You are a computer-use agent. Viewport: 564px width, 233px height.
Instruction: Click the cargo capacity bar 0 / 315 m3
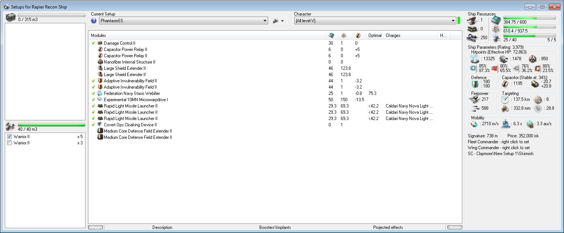pyautogui.click(x=51, y=15)
